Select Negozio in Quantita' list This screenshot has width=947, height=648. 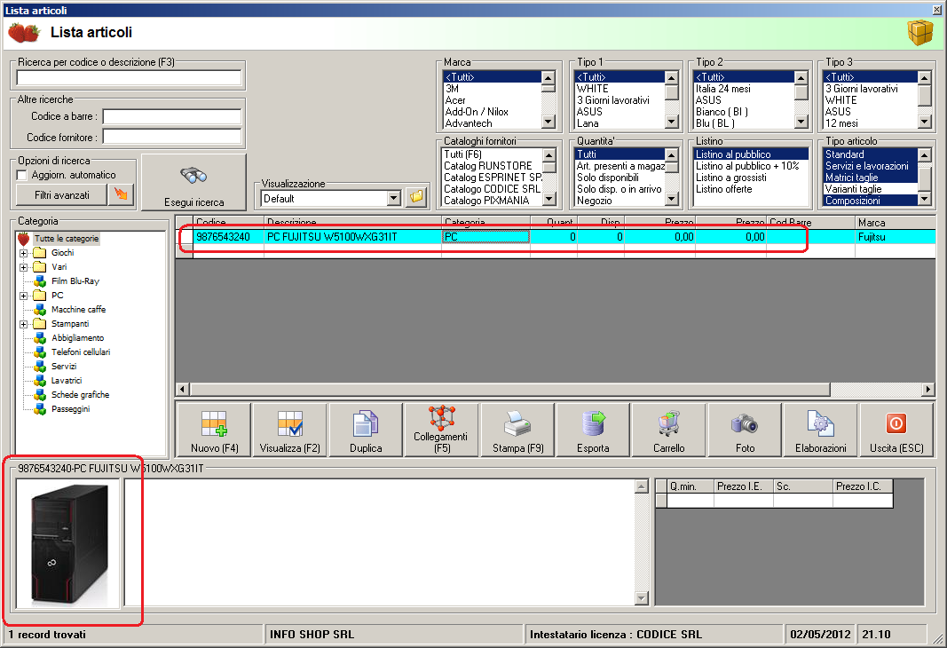pos(619,201)
